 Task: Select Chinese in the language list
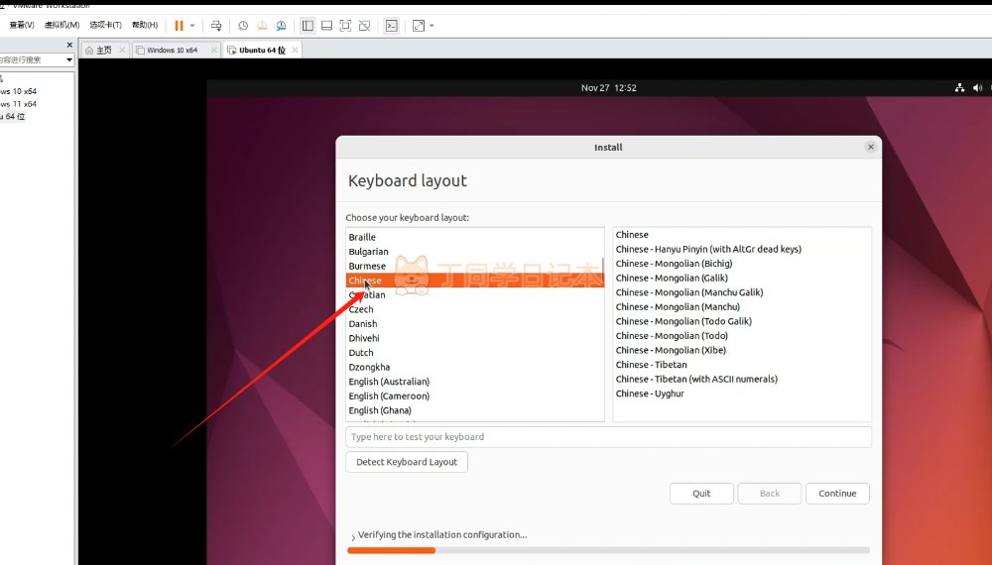(x=475, y=281)
